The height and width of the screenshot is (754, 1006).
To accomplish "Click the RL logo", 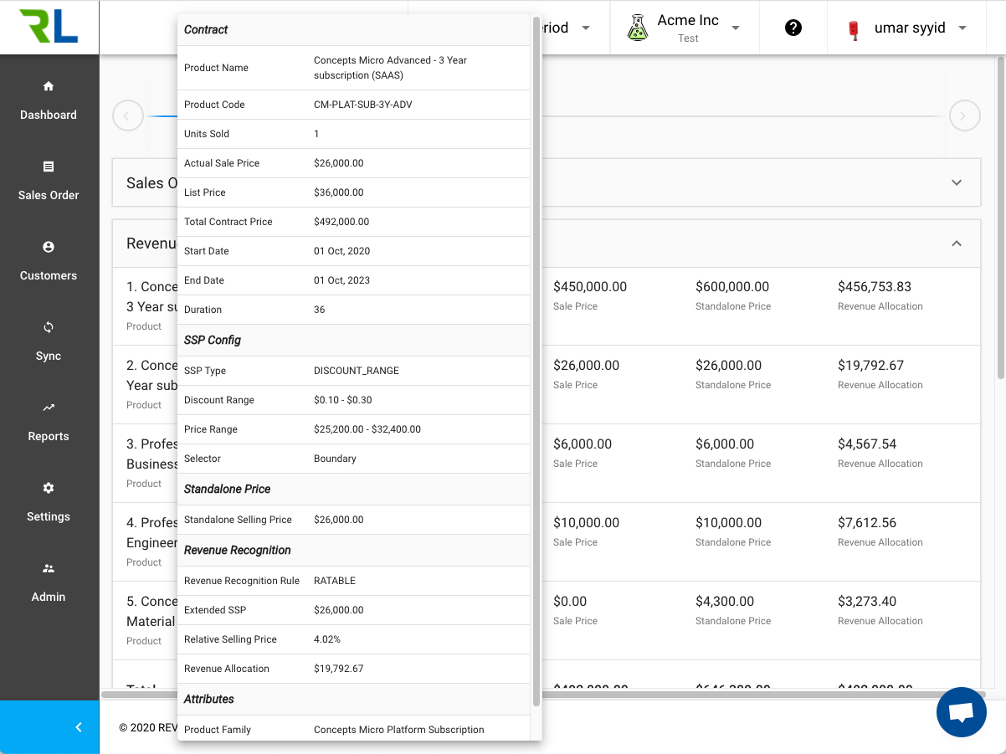I will coord(49,28).
